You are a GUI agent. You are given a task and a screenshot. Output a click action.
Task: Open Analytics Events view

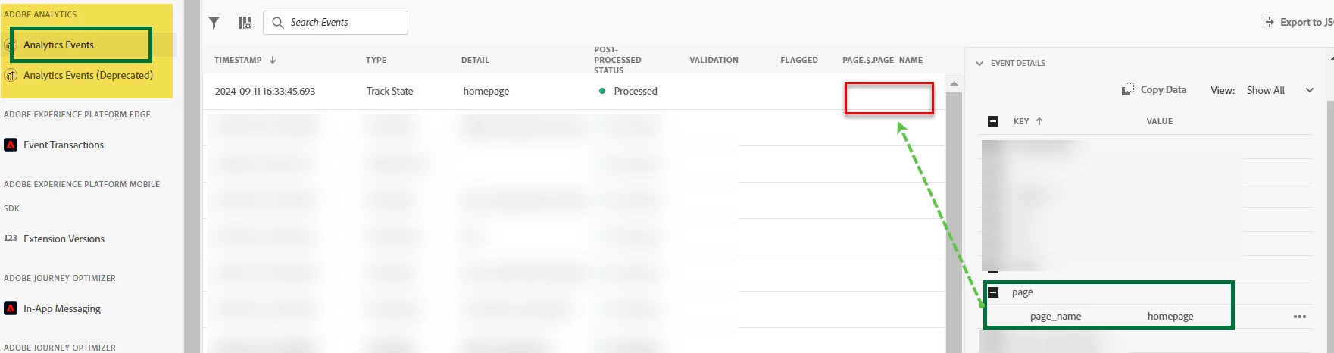[58, 45]
